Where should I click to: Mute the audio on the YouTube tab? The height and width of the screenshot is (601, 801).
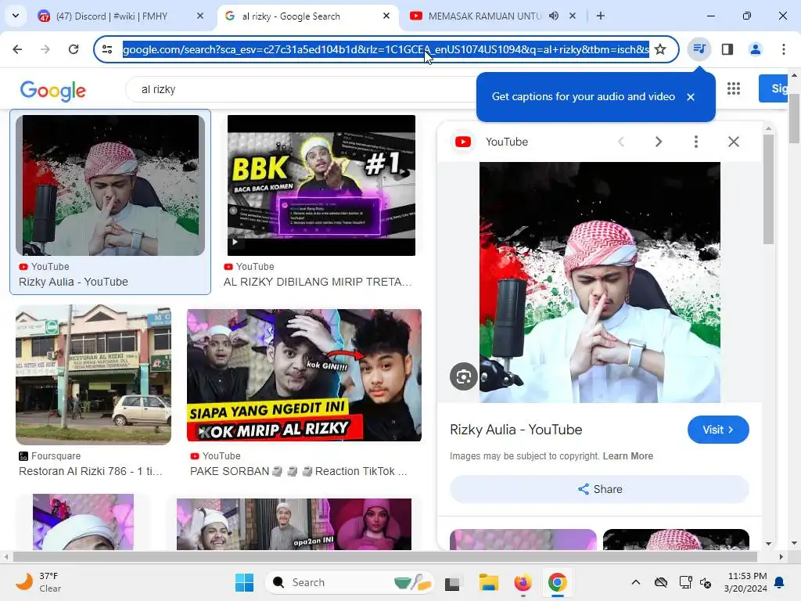tap(554, 16)
